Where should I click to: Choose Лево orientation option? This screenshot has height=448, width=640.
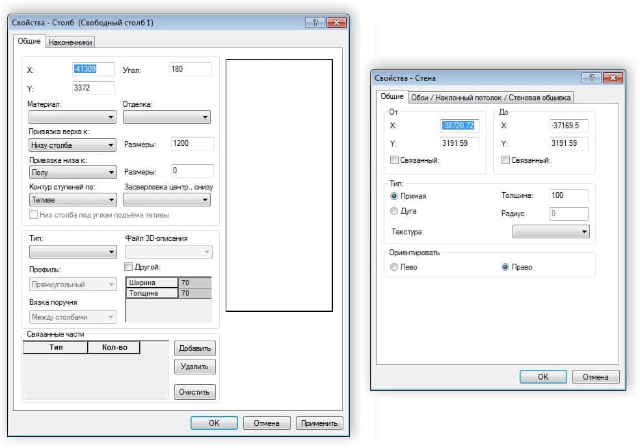click(394, 267)
